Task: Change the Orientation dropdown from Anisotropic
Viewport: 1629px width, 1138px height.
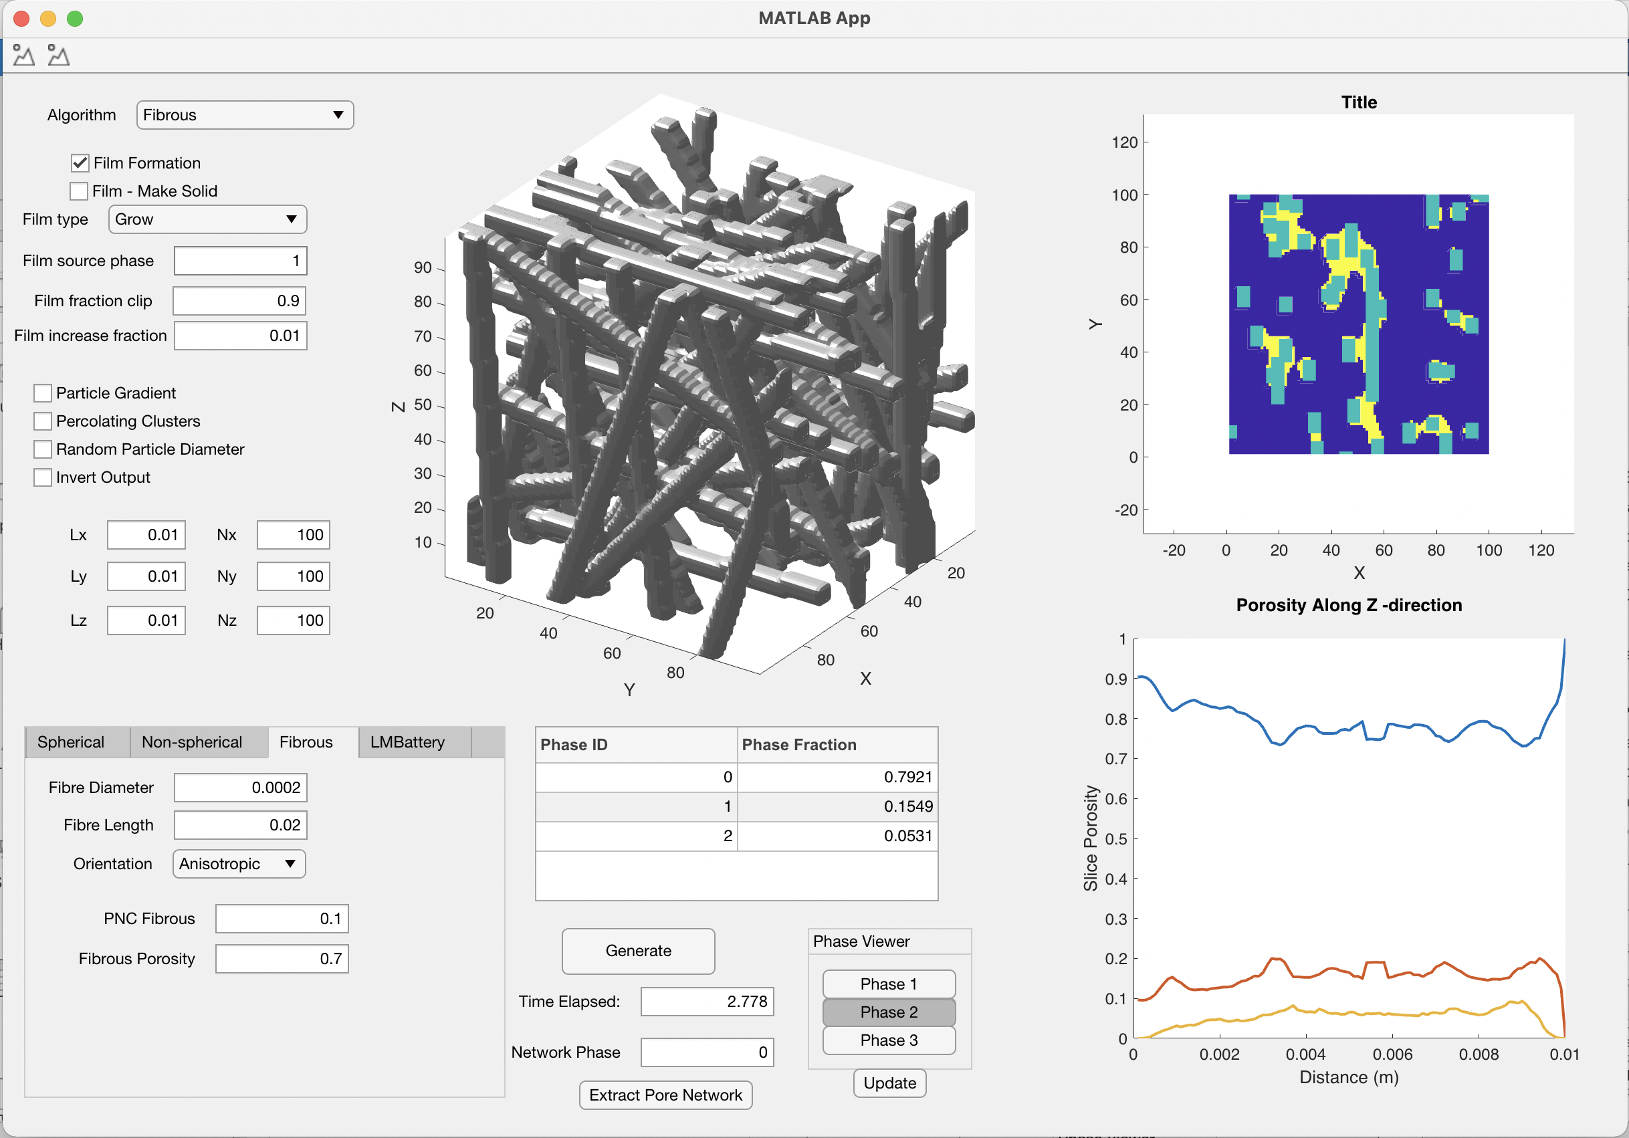Action: [x=238, y=863]
